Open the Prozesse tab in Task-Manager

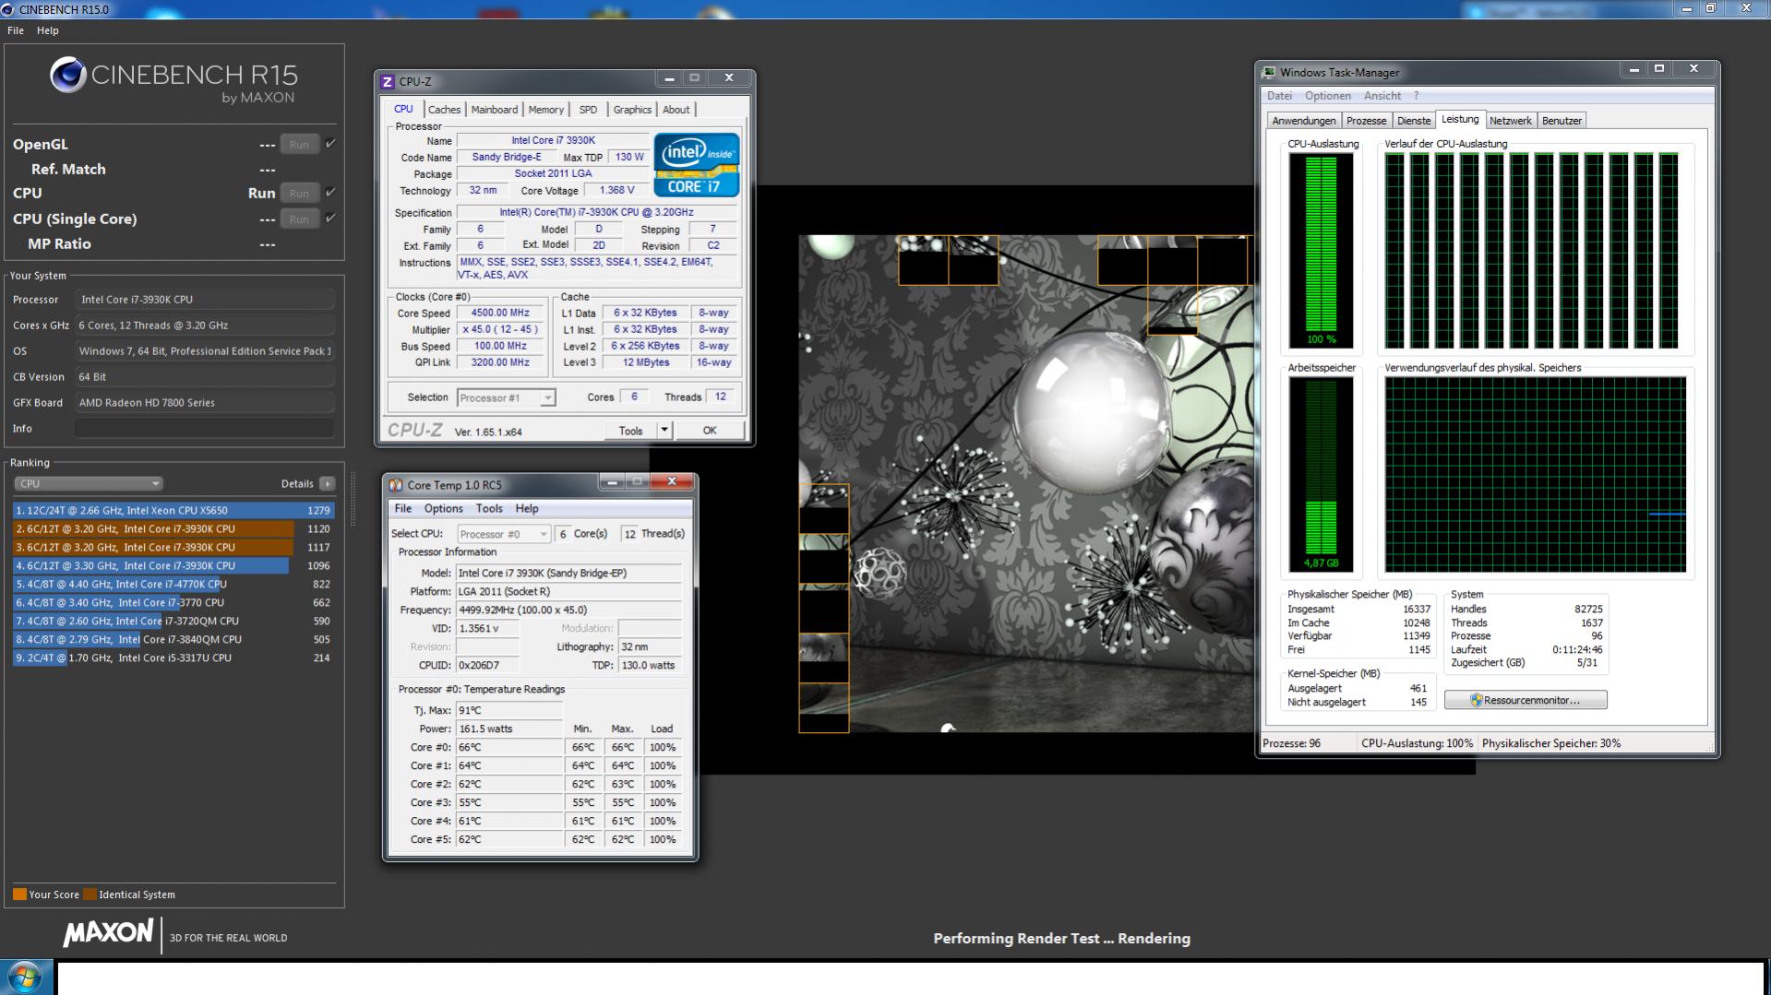click(1366, 121)
